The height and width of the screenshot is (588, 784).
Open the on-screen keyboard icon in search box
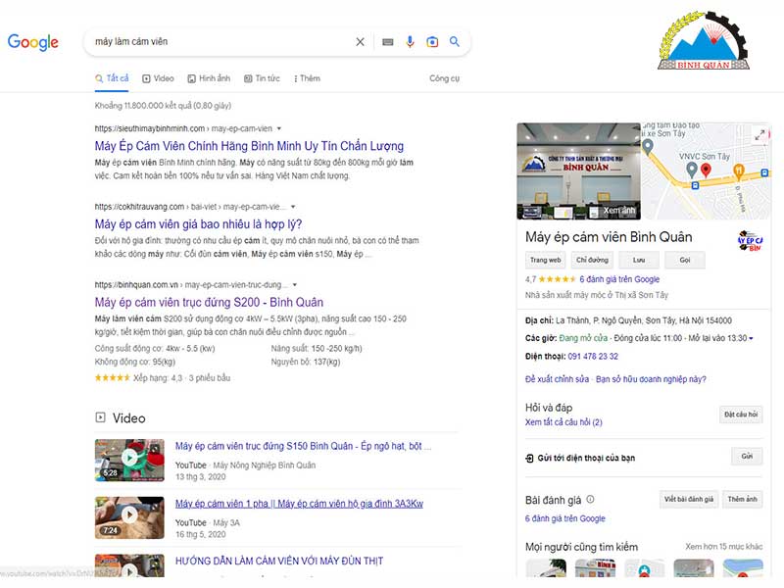[x=387, y=42]
